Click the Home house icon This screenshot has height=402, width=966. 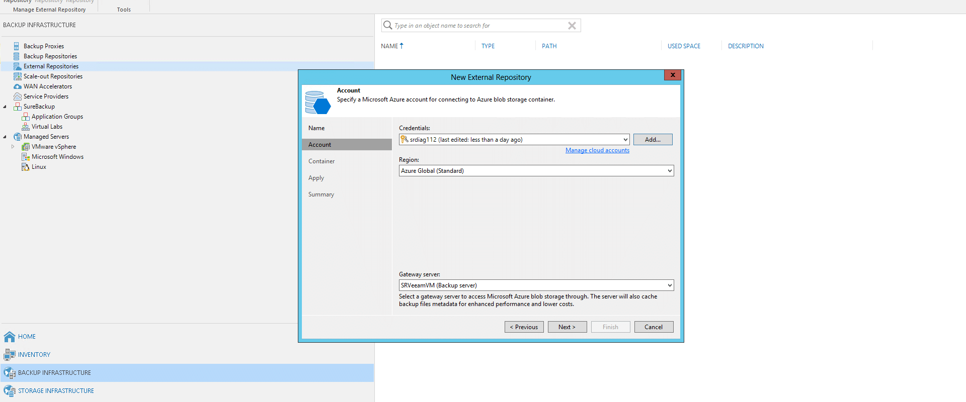point(10,337)
